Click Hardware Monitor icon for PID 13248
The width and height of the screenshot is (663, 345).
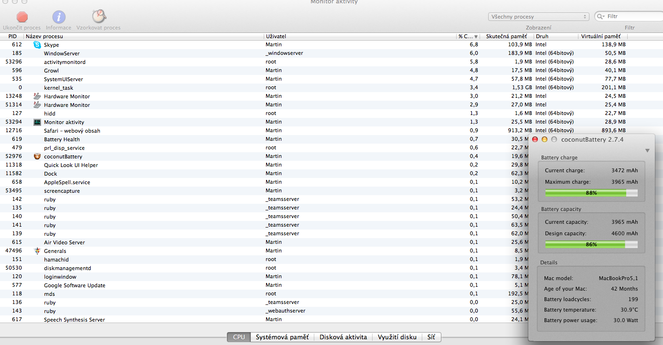point(37,96)
